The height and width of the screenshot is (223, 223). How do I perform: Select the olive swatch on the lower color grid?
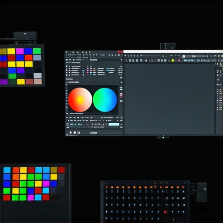click(54, 170)
